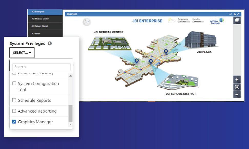This screenshot has width=249, height=149.
Task: Click the map pin near JCI Medical Center
Action: [x=137, y=61]
